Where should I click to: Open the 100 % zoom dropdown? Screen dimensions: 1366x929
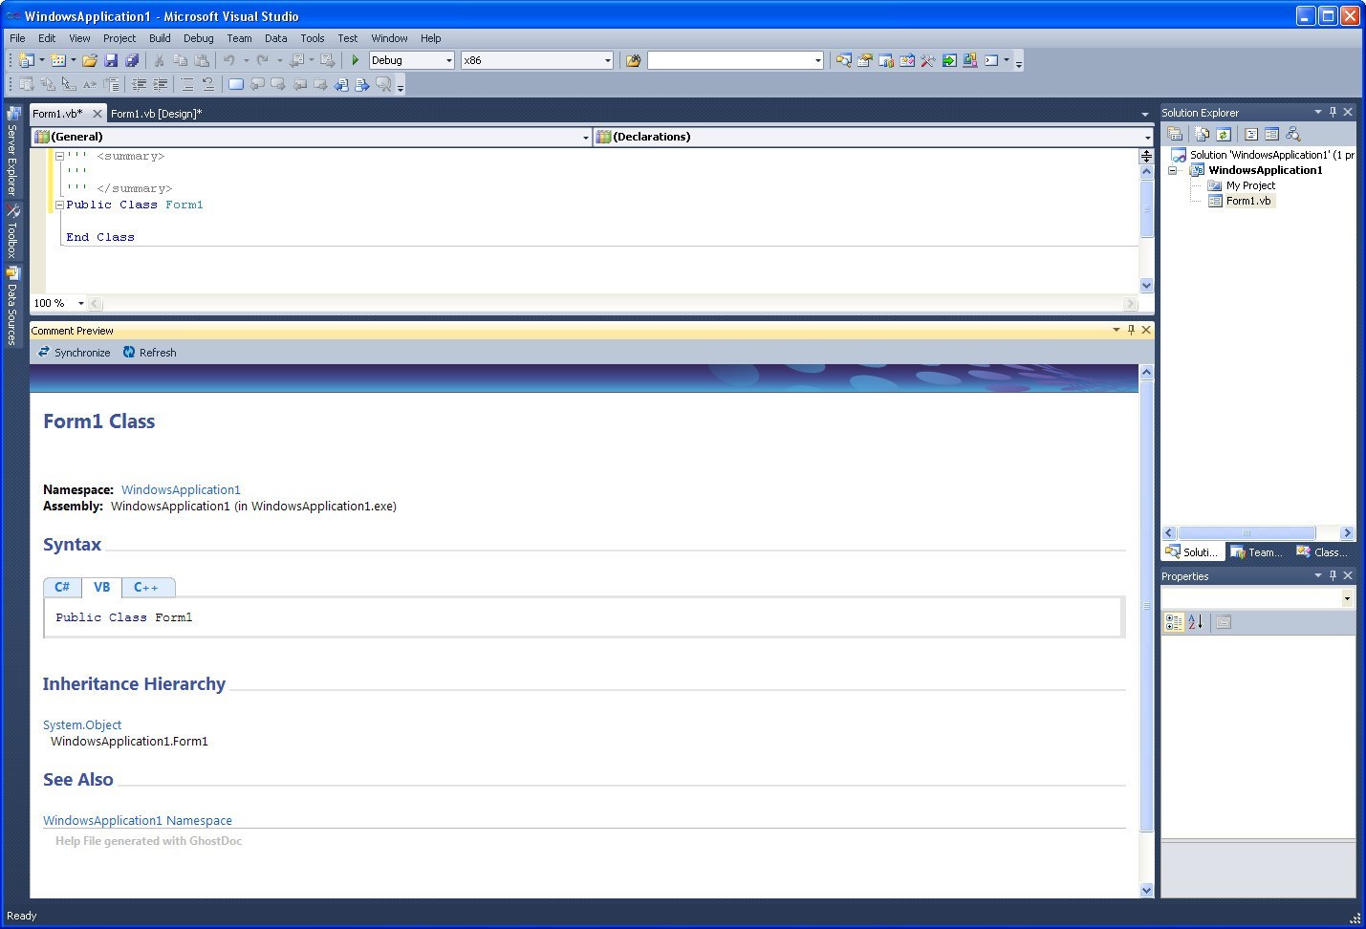(80, 303)
